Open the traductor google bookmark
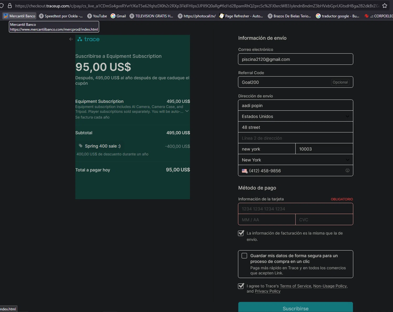The height and width of the screenshot is (312, 393). point(337,16)
